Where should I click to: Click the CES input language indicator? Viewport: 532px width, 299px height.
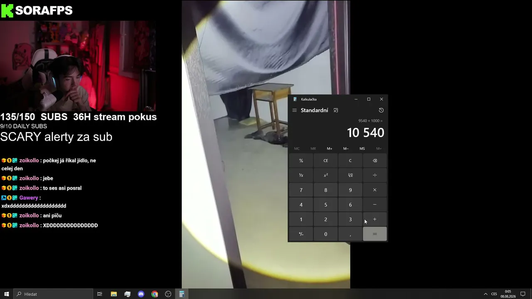click(494, 294)
